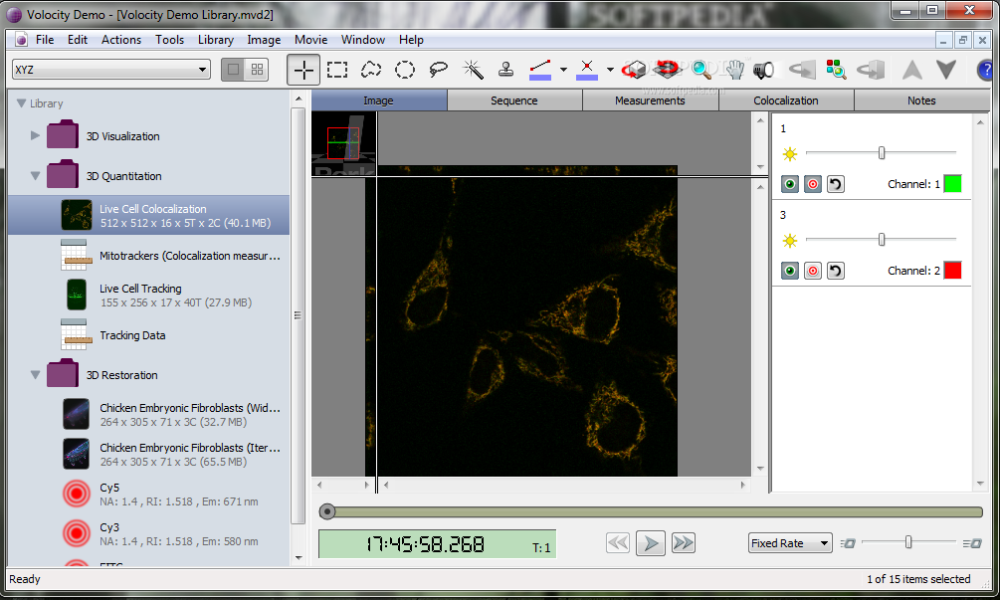Switch to the Colocalization tab
This screenshot has height=600, width=1000.
click(786, 100)
